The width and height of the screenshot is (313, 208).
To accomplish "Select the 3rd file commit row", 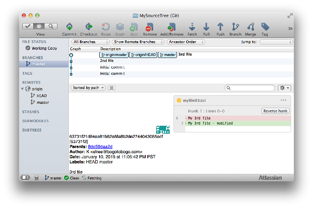I will click(181, 55).
